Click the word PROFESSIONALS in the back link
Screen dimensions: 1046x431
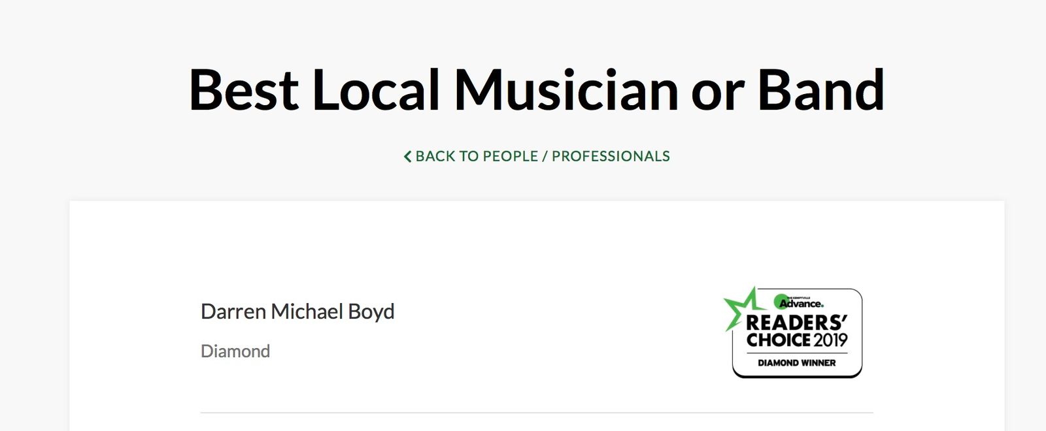pyautogui.click(x=611, y=156)
